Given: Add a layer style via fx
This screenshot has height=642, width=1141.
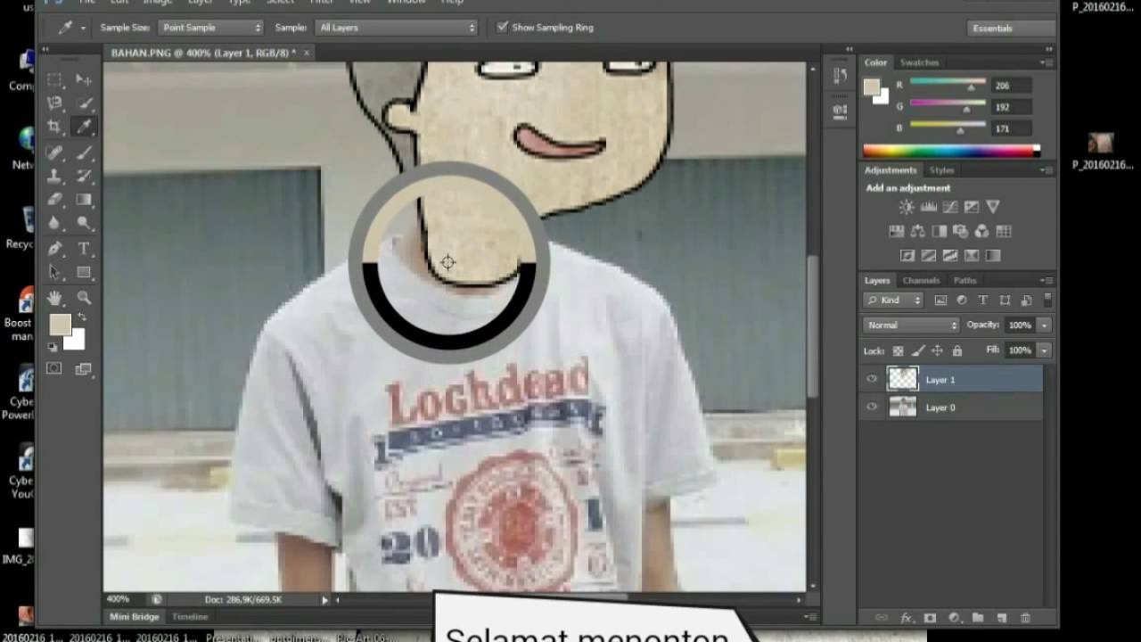Looking at the screenshot, I should click(x=907, y=617).
